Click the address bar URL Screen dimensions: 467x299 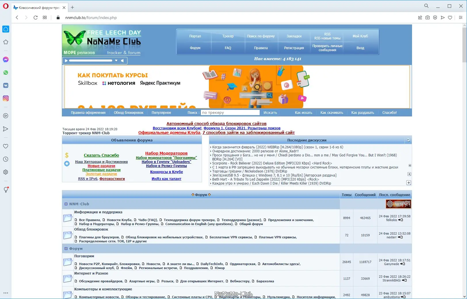click(x=91, y=18)
